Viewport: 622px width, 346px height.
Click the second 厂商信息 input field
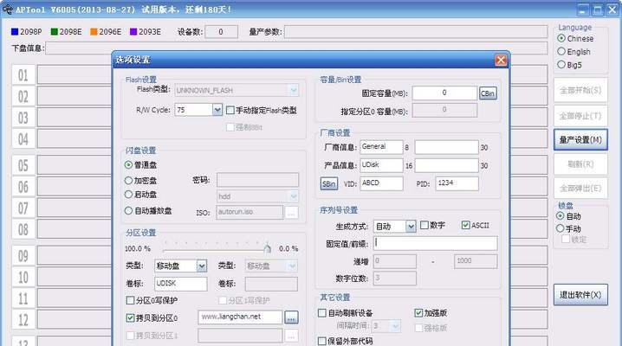446,147
